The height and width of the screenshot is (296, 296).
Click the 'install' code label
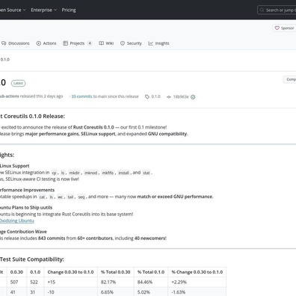123,173
